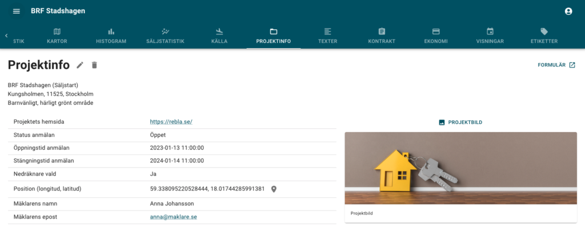Click the 'Stängningstid anmälan' label
585x226 pixels.
click(x=43, y=161)
